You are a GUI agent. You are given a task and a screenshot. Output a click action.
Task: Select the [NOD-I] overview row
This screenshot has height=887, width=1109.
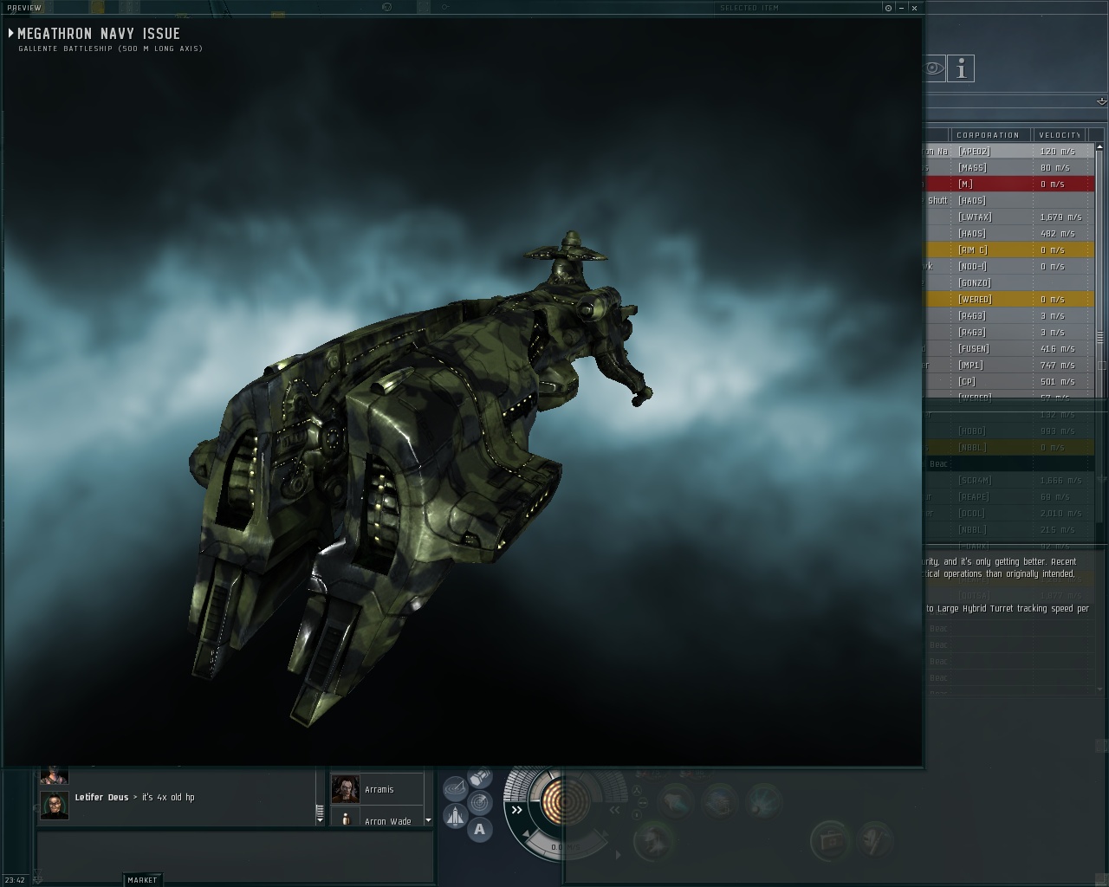tap(1009, 267)
